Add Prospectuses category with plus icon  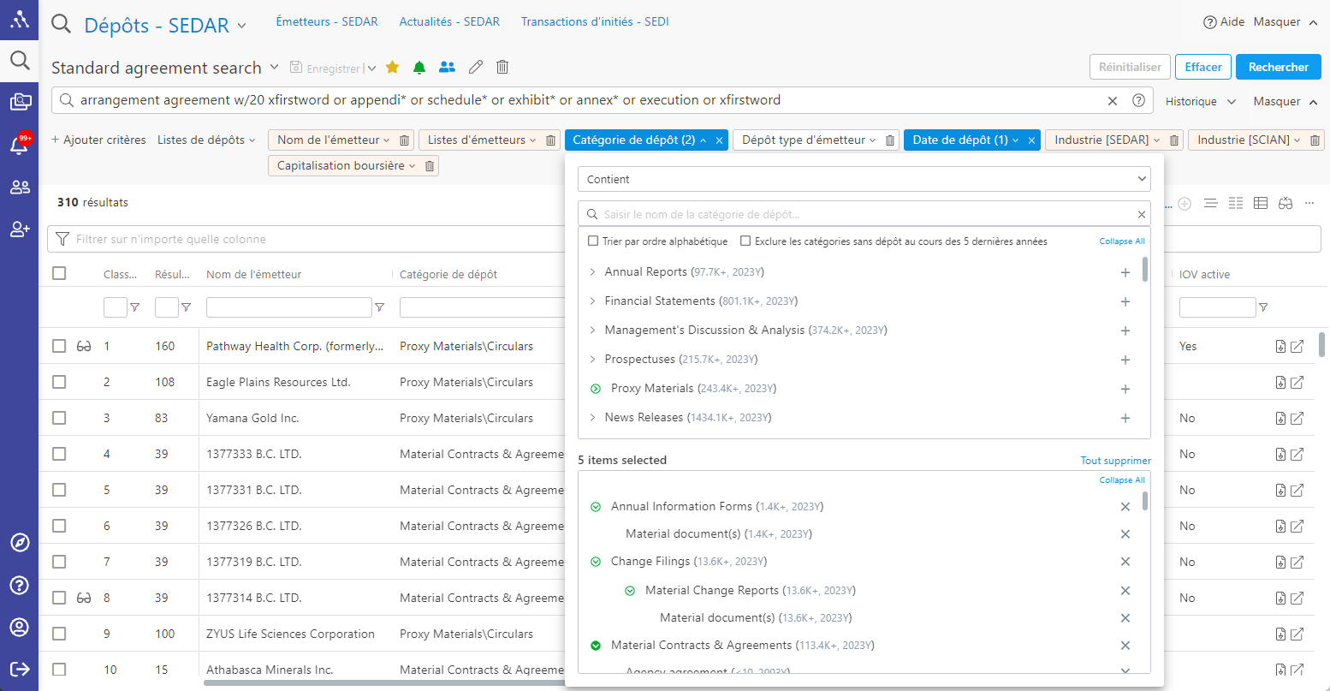pyautogui.click(x=1125, y=360)
